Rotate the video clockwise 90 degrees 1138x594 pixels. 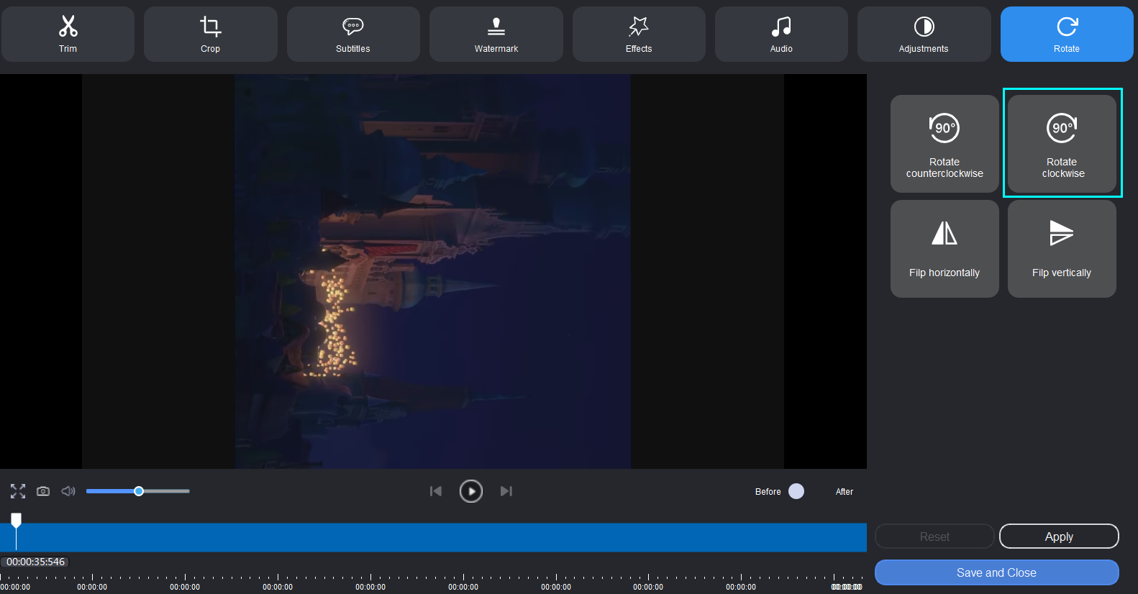[1062, 144]
